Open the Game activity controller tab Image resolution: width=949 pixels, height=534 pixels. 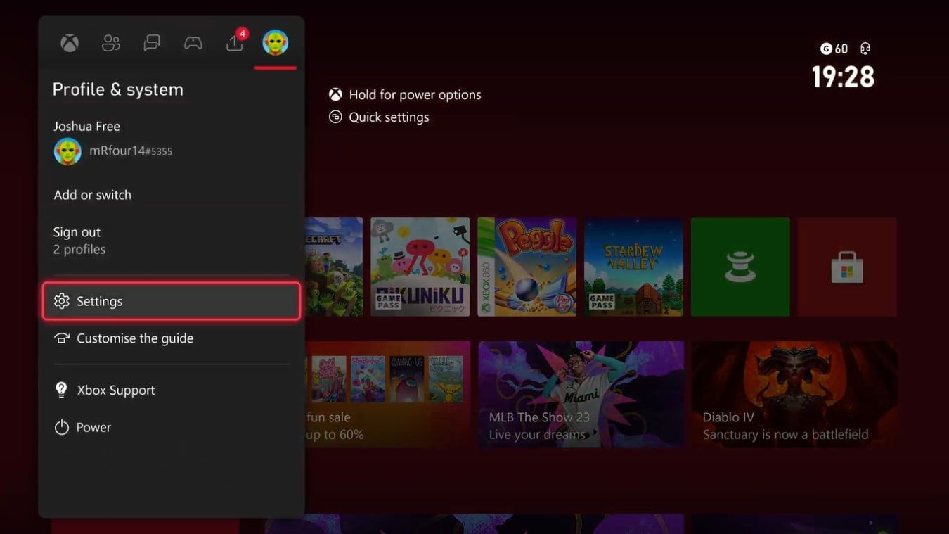click(193, 44)
